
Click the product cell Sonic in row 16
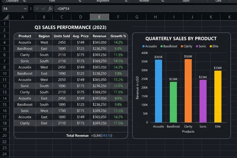pos(25,111)
